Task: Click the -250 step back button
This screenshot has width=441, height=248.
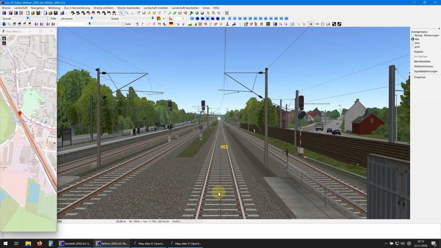Action: click(x=192, y=19)
